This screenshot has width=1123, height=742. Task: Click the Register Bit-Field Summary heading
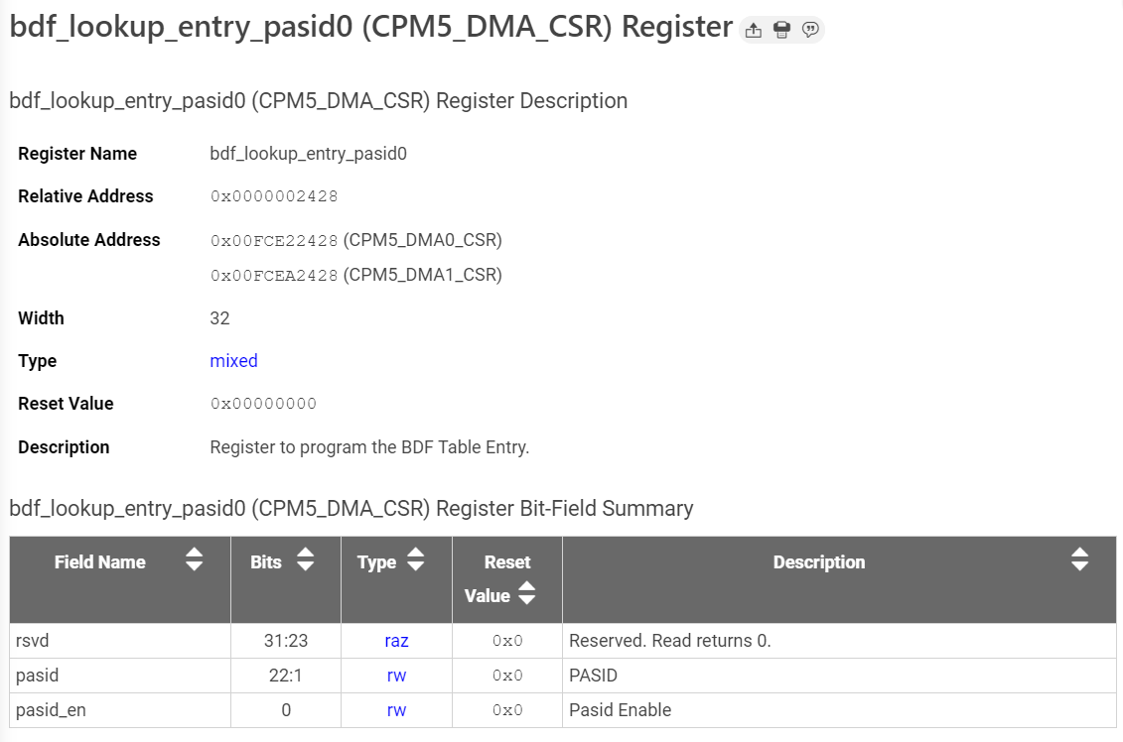[351, 508]
